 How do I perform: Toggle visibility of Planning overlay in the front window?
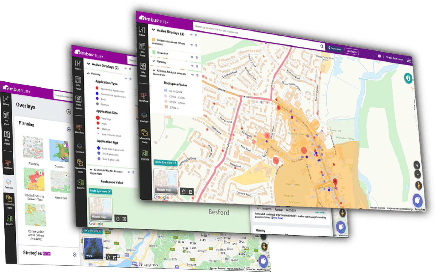point(192,66)
